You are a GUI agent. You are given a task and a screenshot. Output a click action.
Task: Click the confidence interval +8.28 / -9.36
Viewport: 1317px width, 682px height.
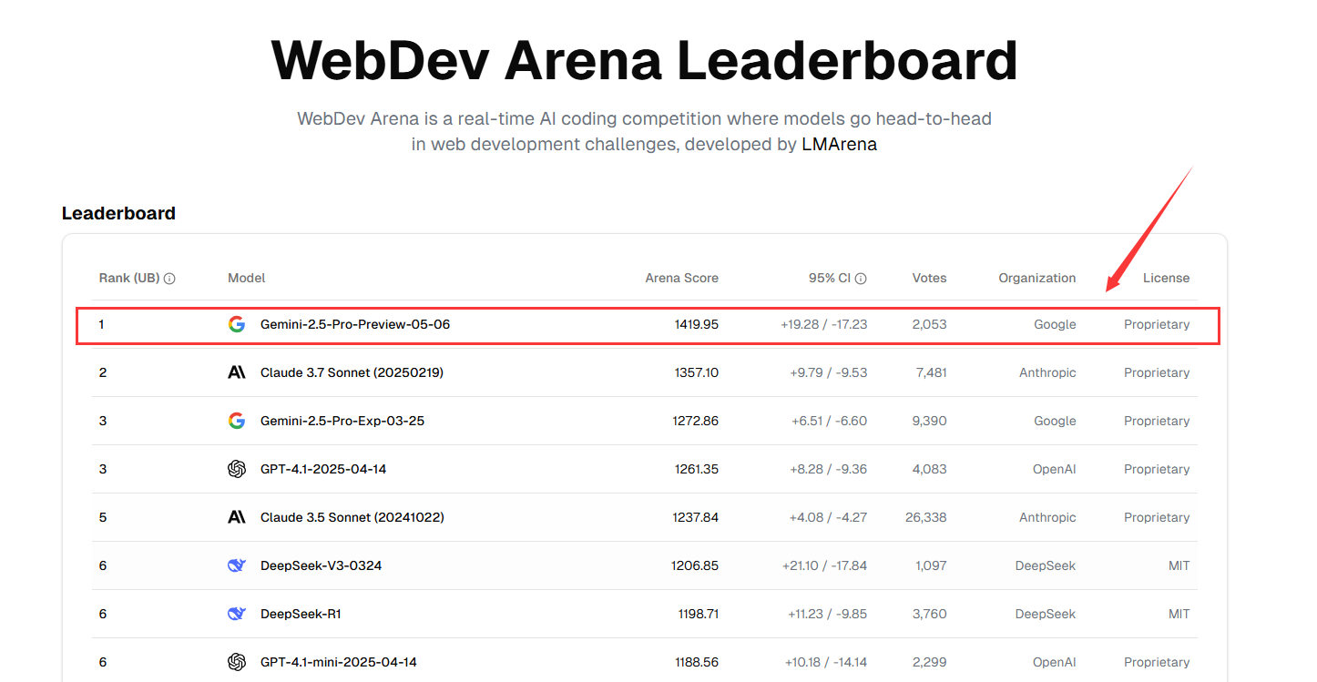click(829, 469)
